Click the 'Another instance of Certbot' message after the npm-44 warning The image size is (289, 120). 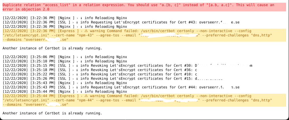click(52, 113)
